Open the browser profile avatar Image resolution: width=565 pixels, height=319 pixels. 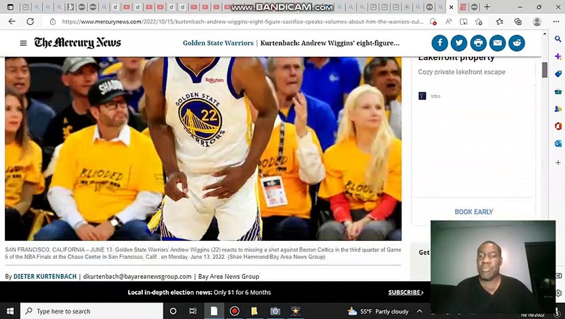click(x=537, y=22)
